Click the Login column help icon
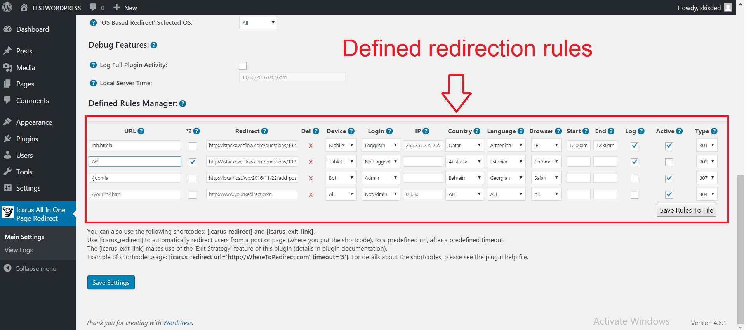751x330 pixels. [389, 131]
